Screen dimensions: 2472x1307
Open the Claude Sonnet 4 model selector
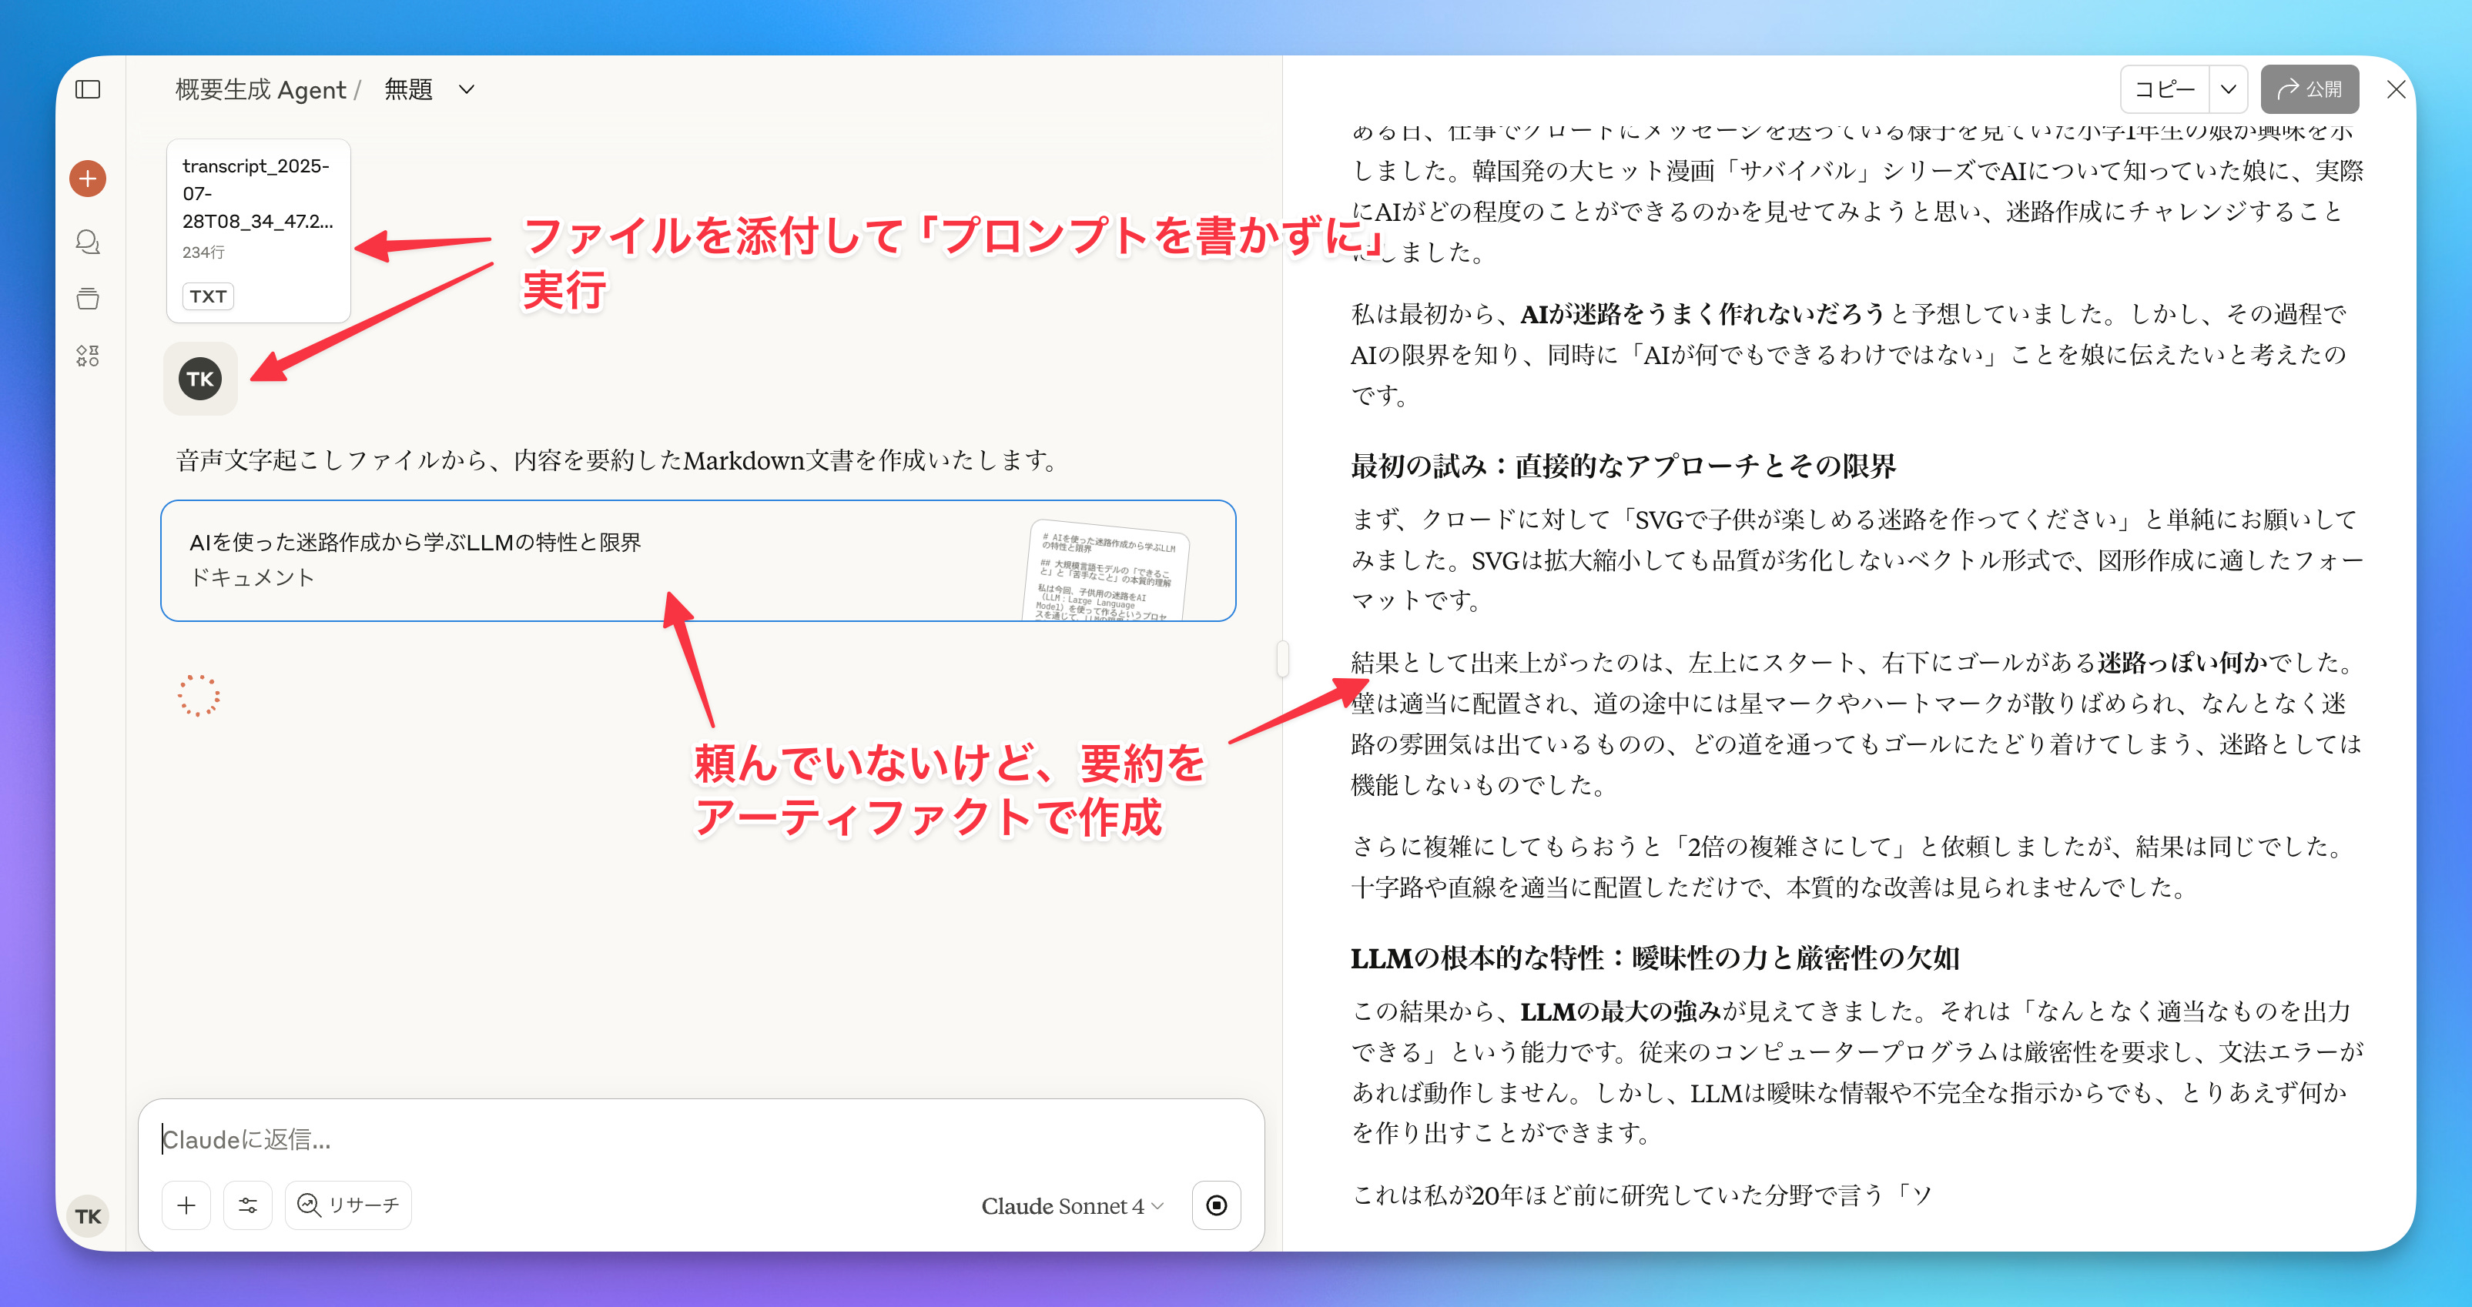(x=1071, y=1206)
